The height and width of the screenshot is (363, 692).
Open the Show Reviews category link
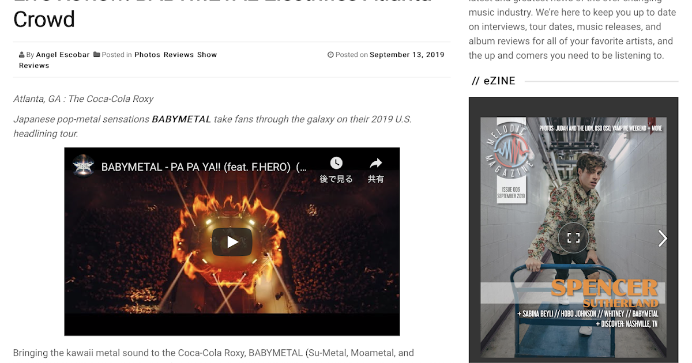118,60
